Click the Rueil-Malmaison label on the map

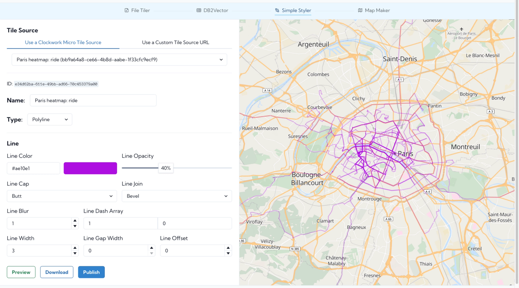pos(260,128)
